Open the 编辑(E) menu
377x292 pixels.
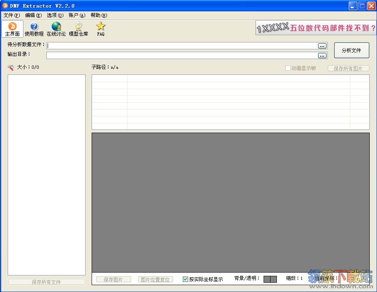[x=34, y=15]
